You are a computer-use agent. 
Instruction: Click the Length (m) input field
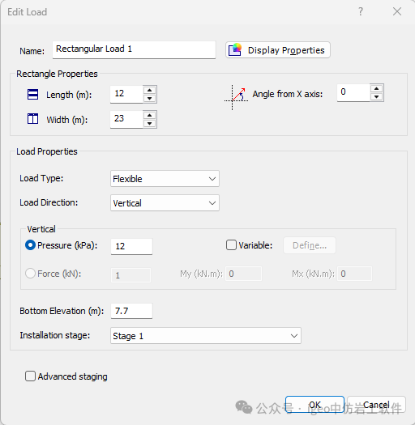tap(126, 94)
